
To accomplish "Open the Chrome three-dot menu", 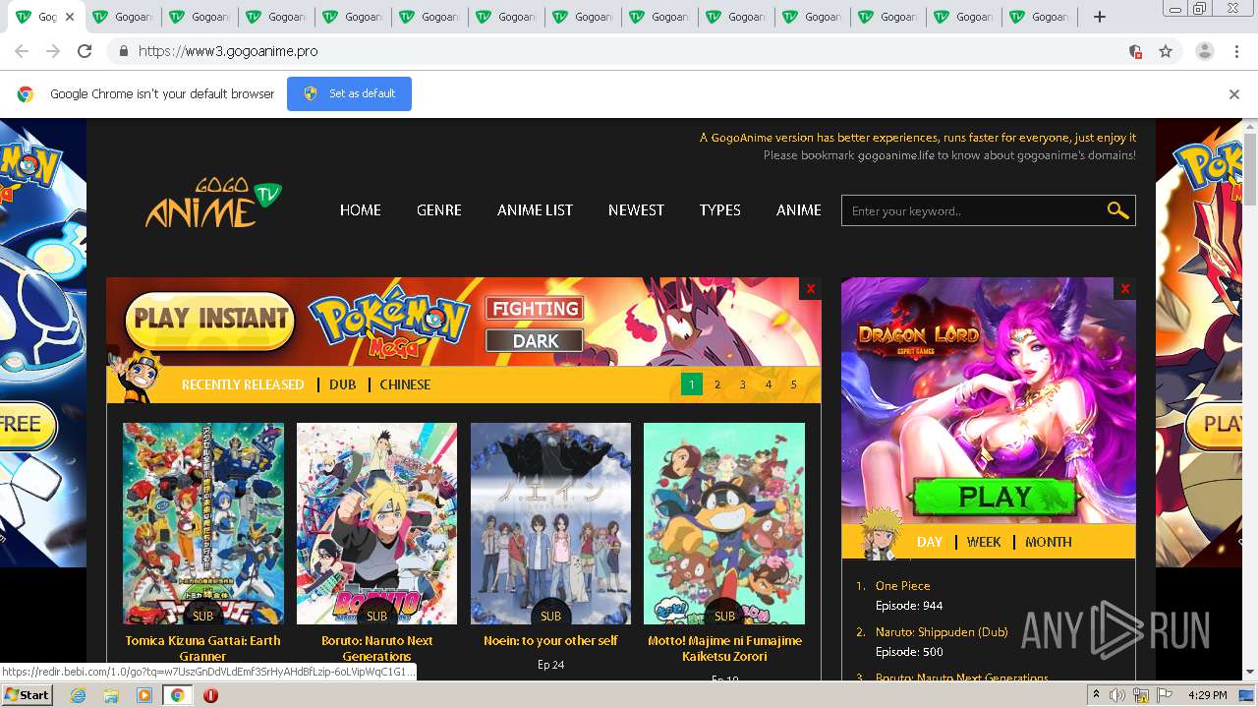I will coord(1236,51).
